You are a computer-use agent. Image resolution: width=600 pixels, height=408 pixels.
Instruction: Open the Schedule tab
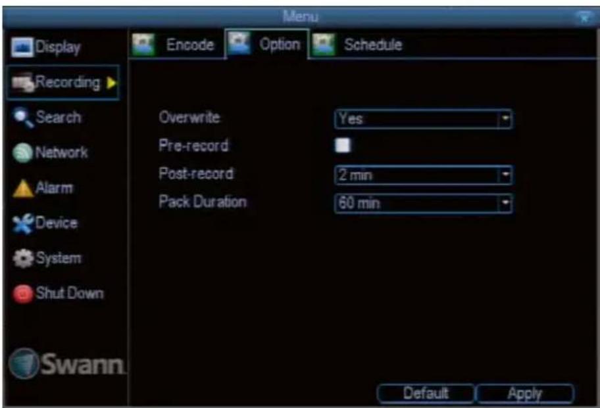tap(358, 45)
